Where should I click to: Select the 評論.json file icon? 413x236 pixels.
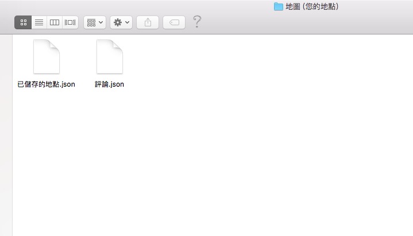click(110, 57)
